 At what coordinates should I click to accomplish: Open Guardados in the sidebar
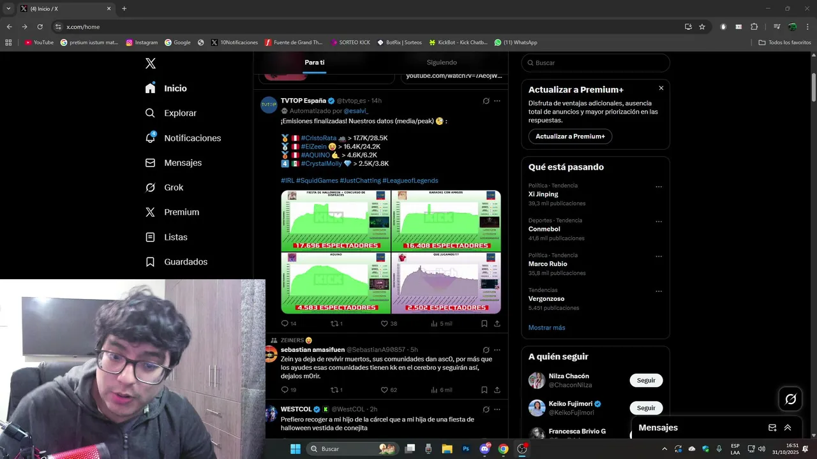[x=176, y=262]
